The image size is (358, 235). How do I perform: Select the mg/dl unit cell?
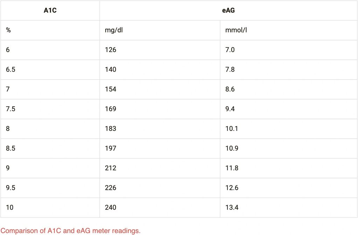(x=114, y=30)
